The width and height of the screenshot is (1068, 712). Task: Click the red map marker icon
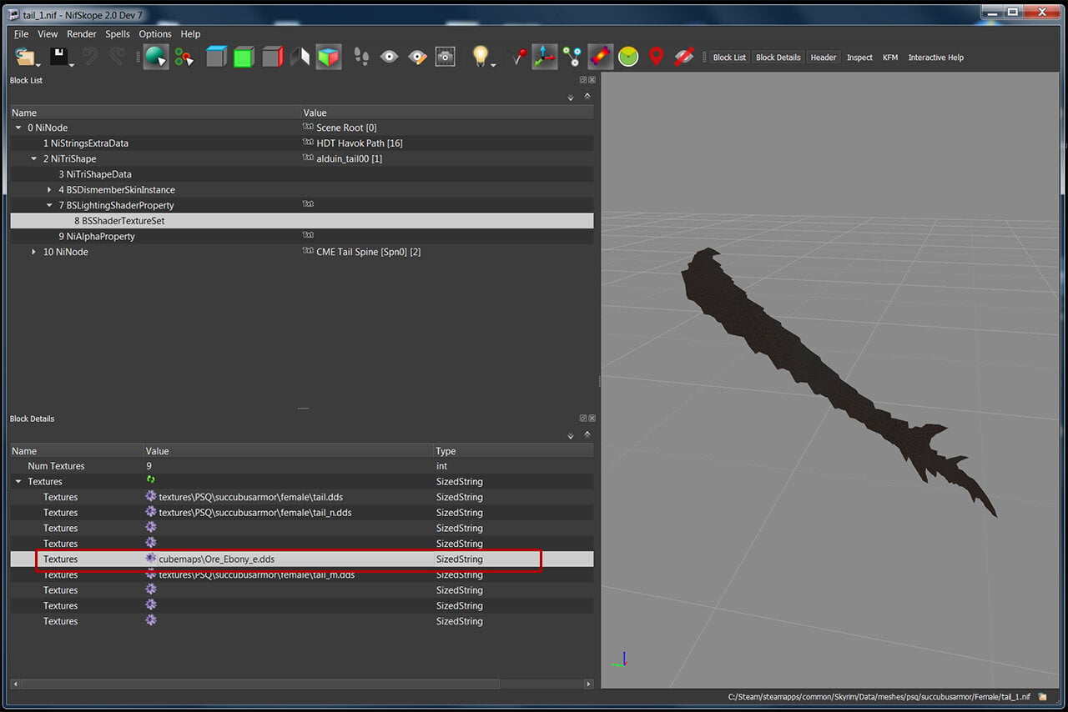tap(656, 57)
